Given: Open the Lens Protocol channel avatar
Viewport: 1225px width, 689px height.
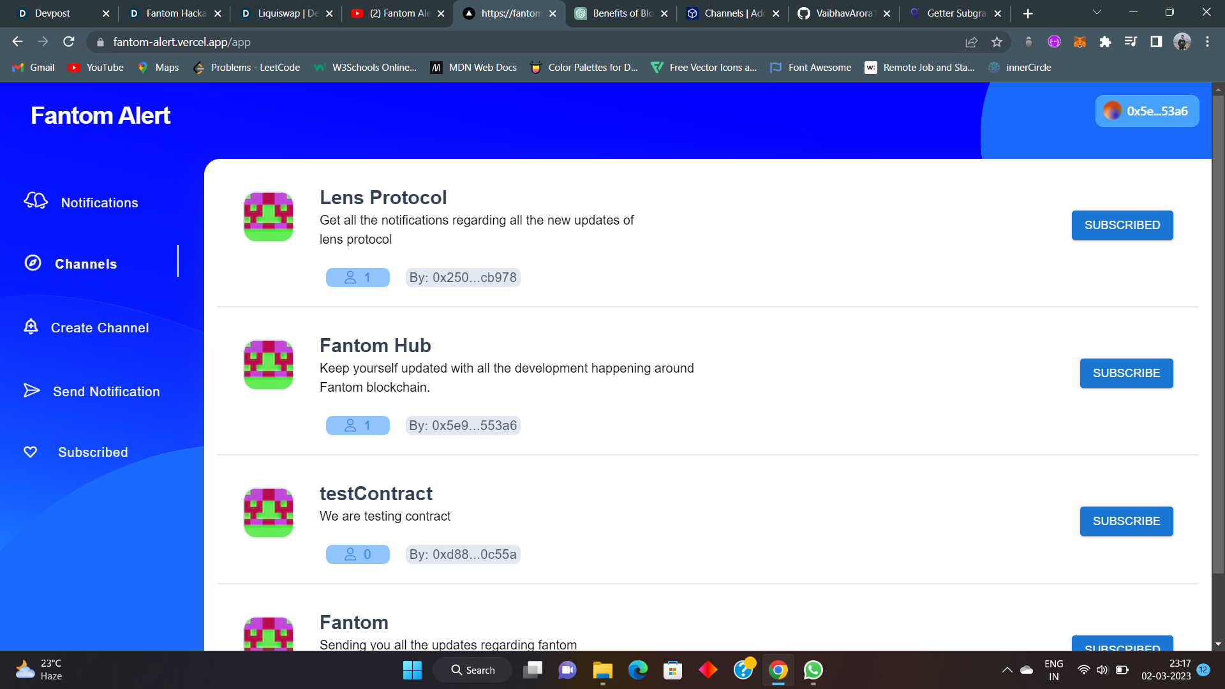Looking at the screenshot, I should coord(268,217).
